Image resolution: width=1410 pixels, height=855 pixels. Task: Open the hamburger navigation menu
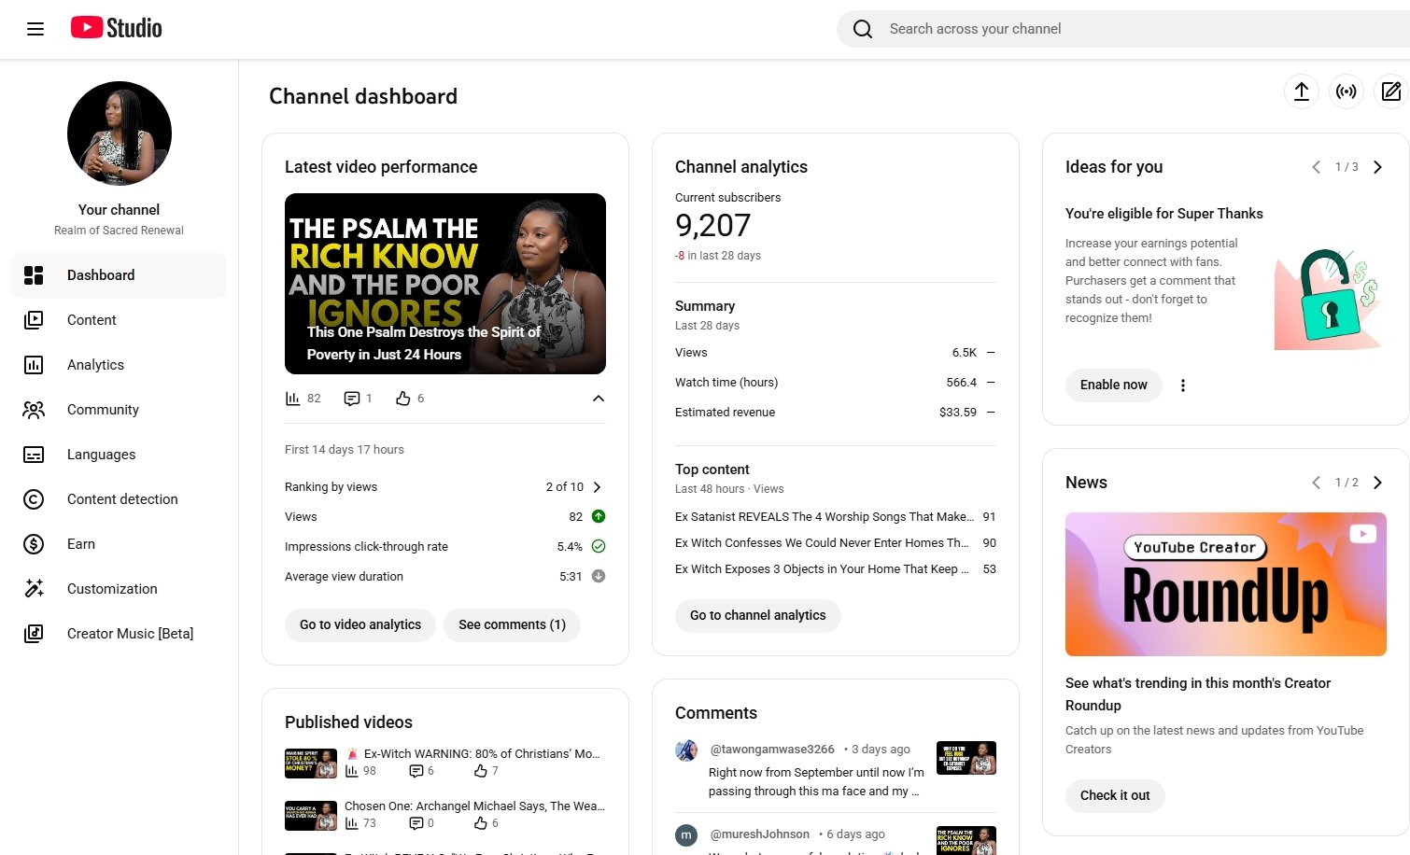click(35, 29)
